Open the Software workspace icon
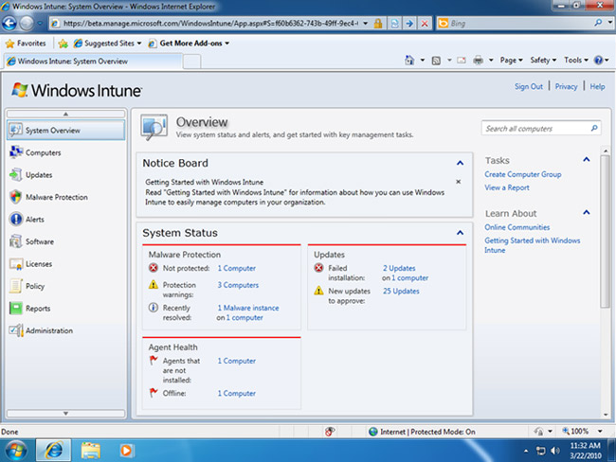The width and height of the screenshot is (616, 462). click(x=16, y=242)
